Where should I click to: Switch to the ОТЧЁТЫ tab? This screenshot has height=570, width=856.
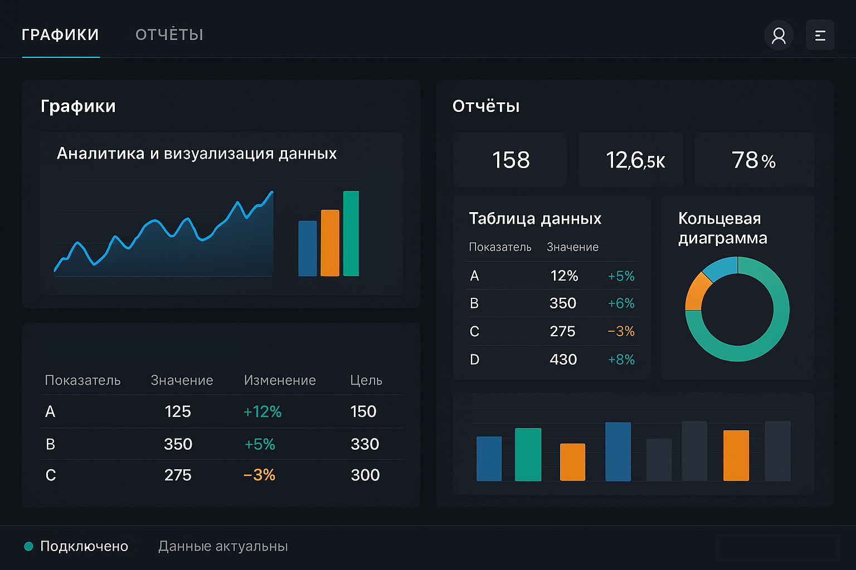(169, 35)
